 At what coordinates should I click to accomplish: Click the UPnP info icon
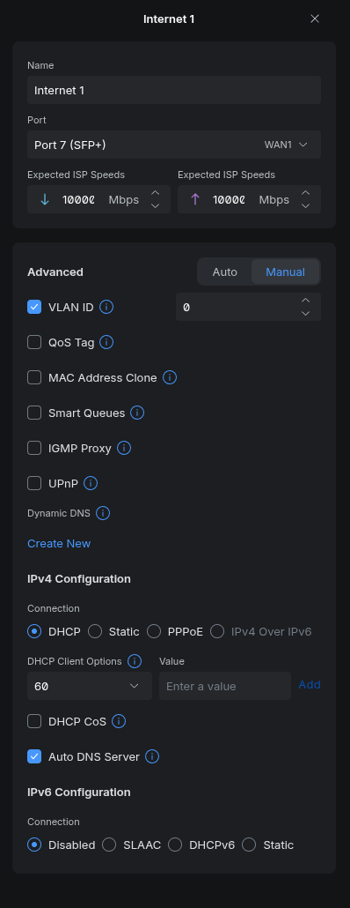91,483
